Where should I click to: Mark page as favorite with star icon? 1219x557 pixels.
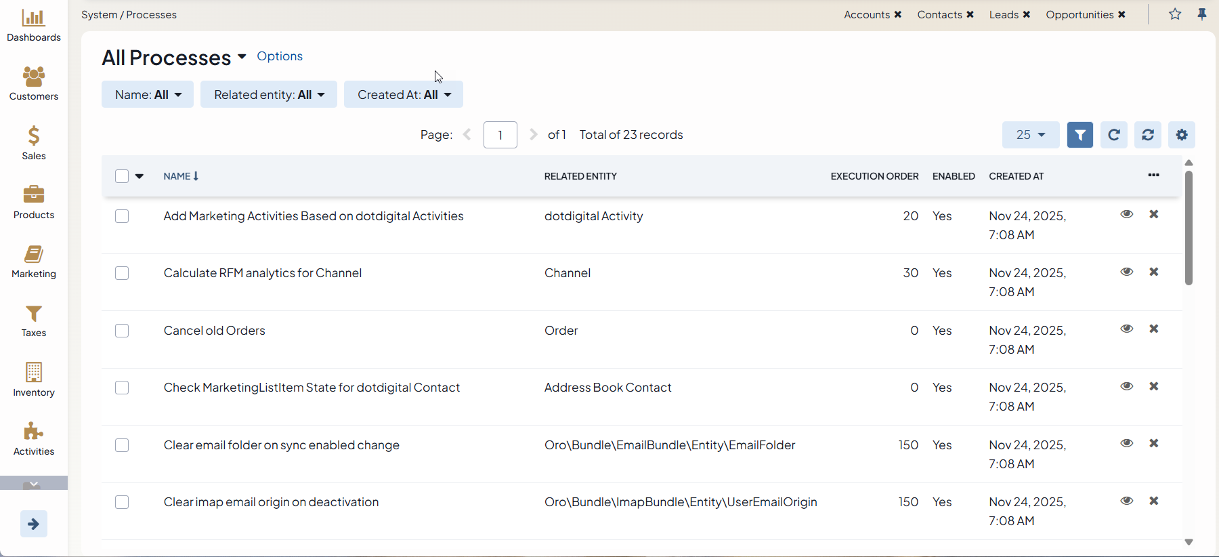(x=1175, y=14)
